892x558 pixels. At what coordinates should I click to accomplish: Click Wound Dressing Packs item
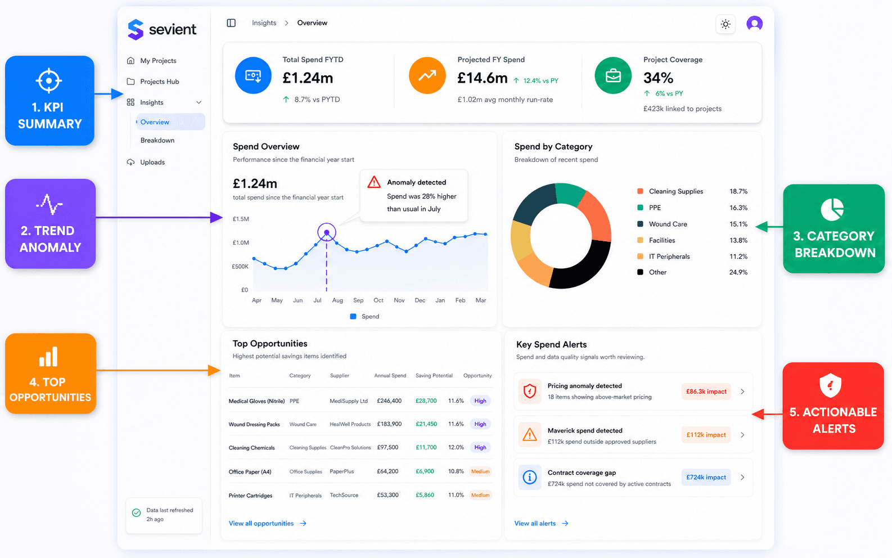254,425
